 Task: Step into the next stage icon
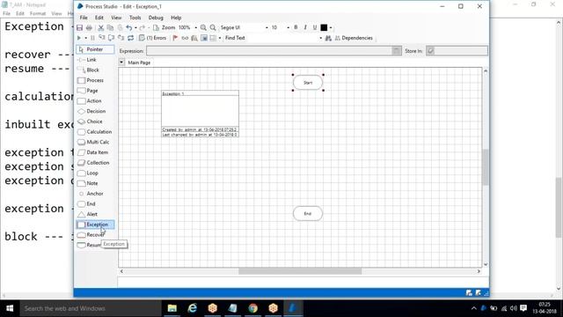pos(102,38)
